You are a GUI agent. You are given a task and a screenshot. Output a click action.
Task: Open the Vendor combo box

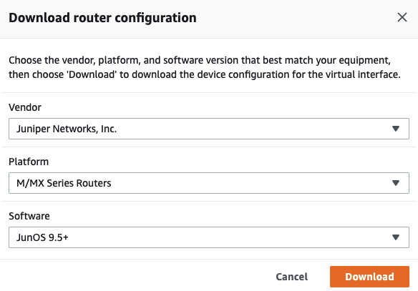[209, 129]
